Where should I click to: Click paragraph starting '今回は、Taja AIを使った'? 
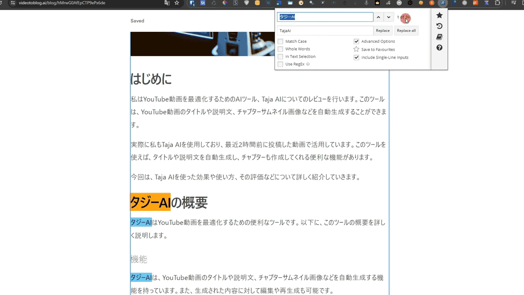(x=246, y=177)
